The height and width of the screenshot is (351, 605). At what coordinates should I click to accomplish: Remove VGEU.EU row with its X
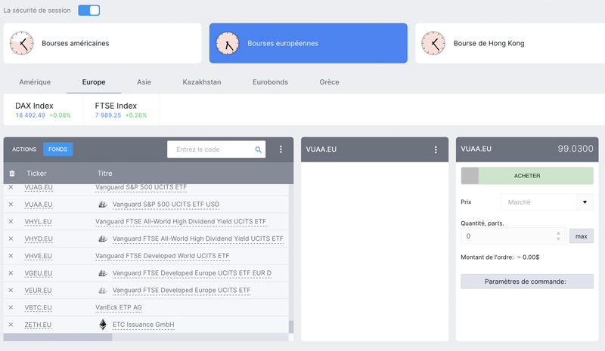[x=11, y=273]
